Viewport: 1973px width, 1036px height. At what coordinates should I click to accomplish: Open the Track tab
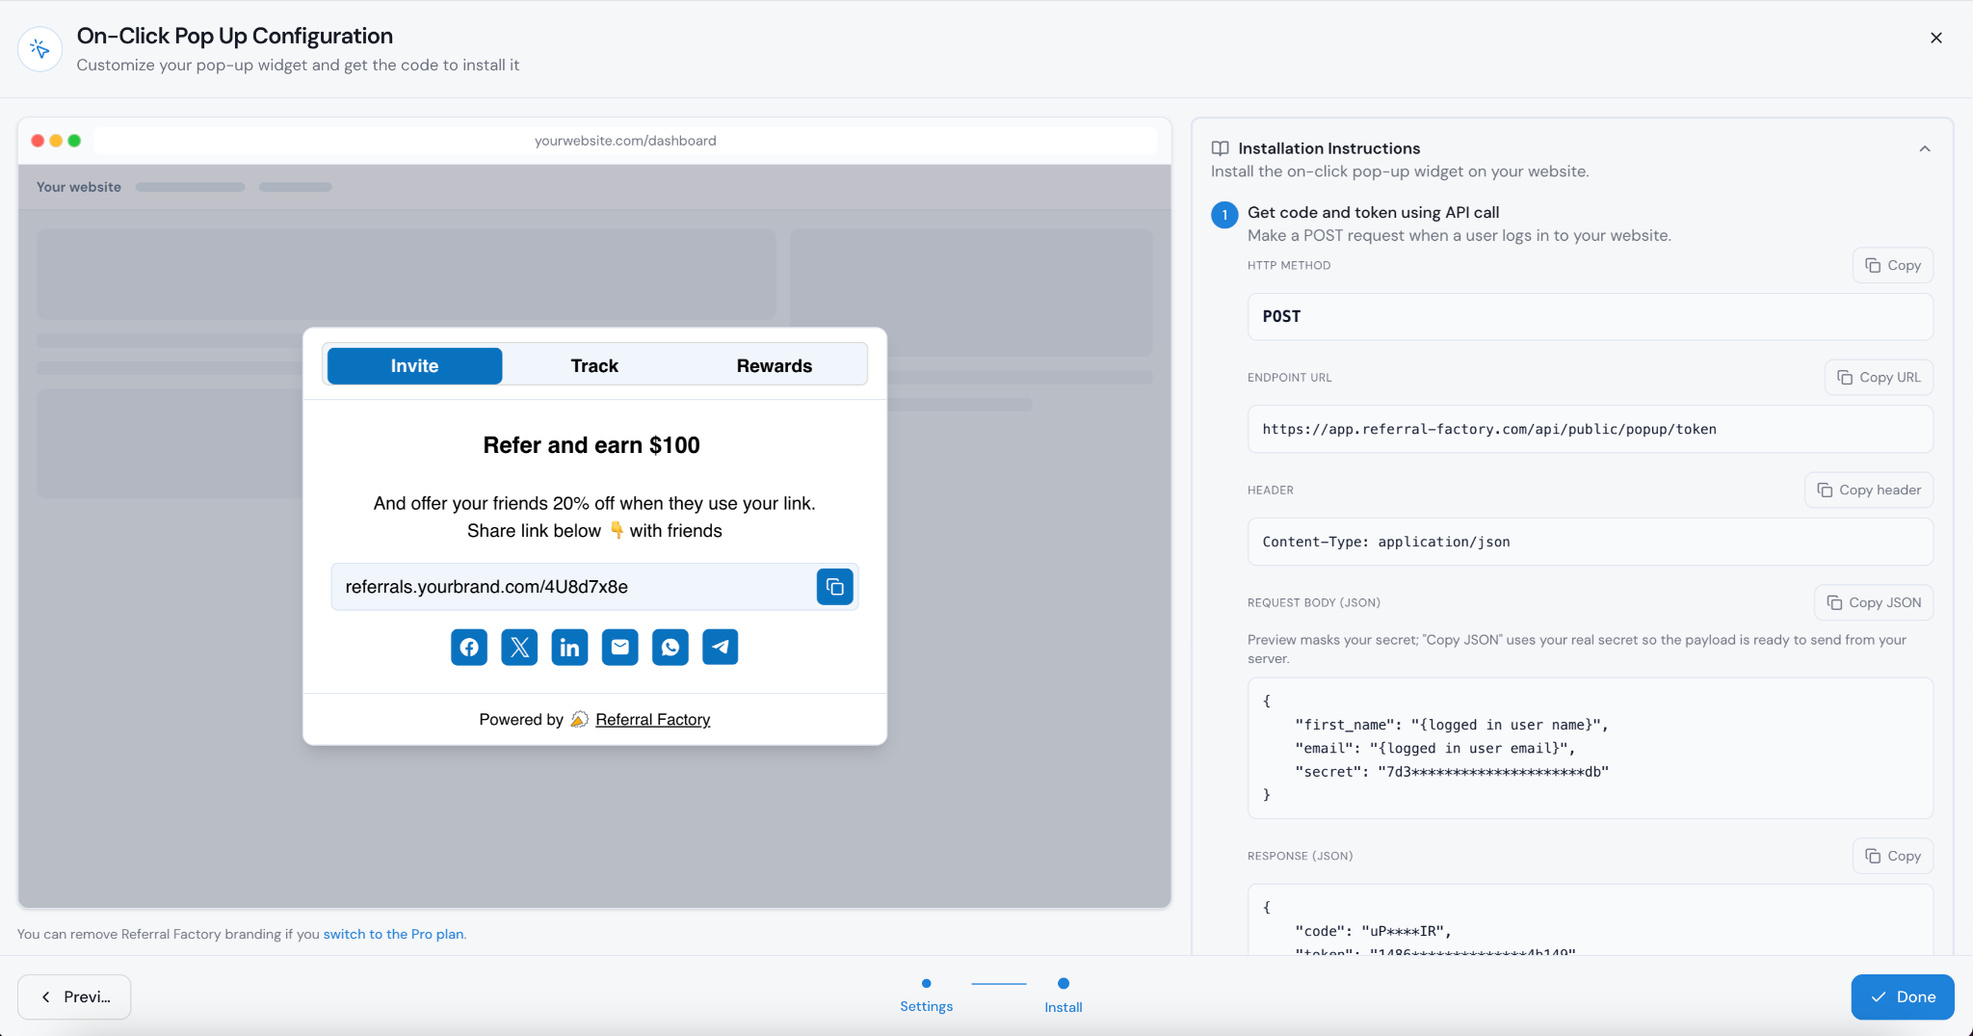594,366
